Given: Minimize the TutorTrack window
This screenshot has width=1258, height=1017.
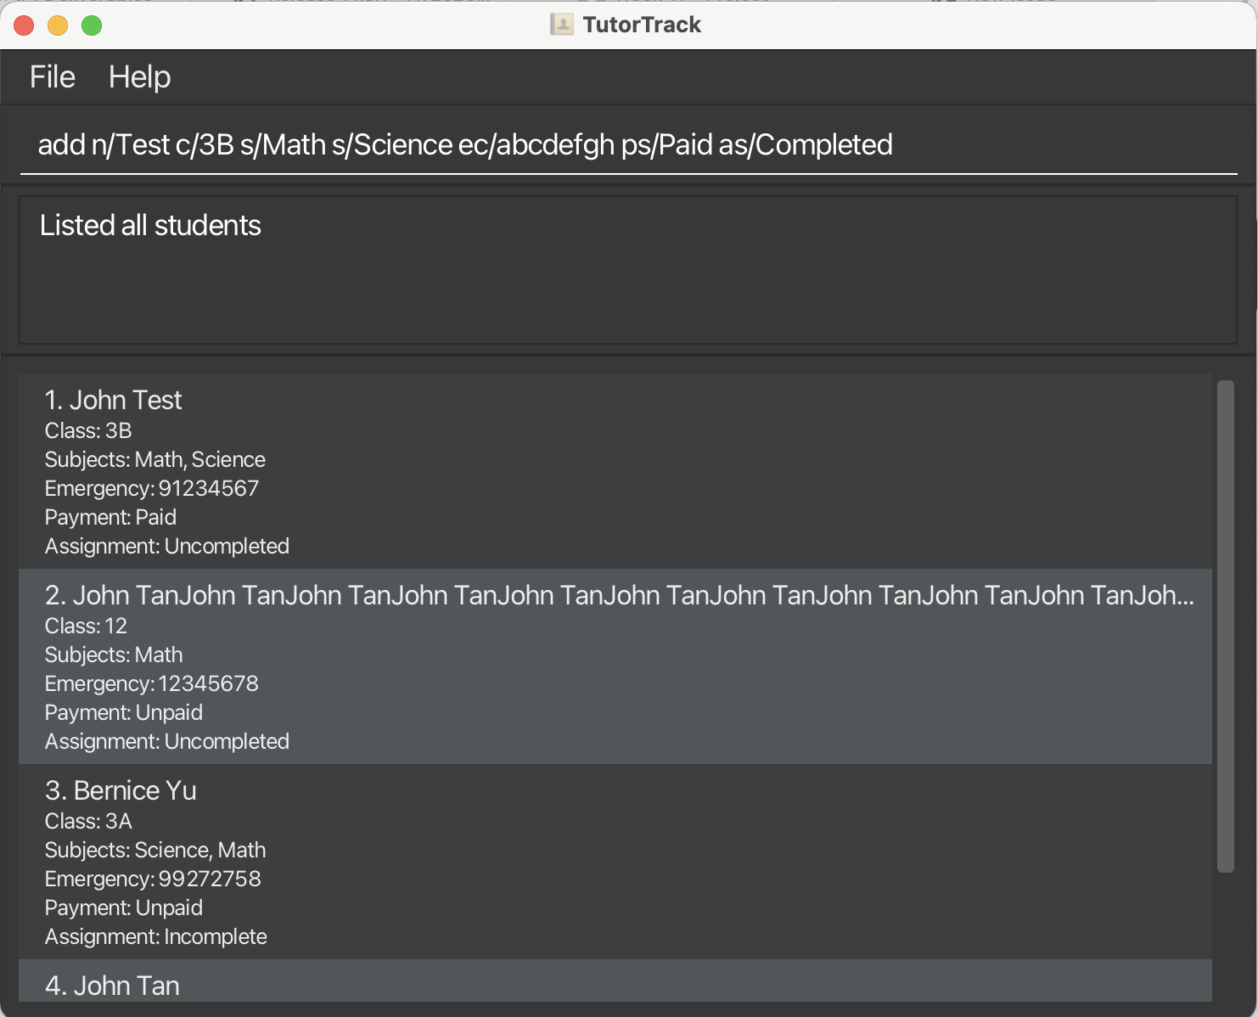Looking at the screenshot, I should [58, 25].
